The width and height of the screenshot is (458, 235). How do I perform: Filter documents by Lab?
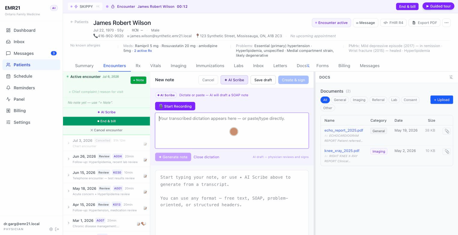tap(394, 100)
